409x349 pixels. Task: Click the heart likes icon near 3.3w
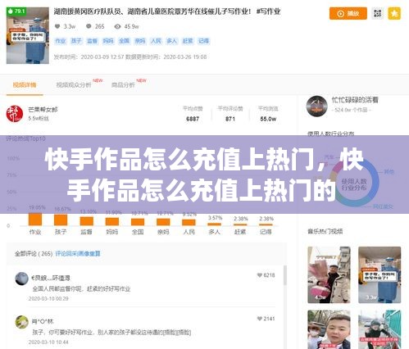[57, 26]
